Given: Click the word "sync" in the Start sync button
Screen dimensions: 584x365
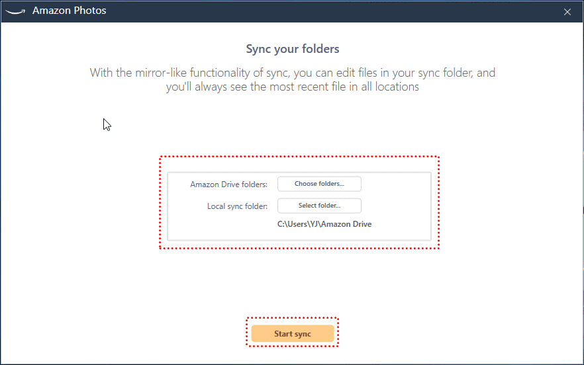Looking at the screenshot, I should click(x=302, y=334).
